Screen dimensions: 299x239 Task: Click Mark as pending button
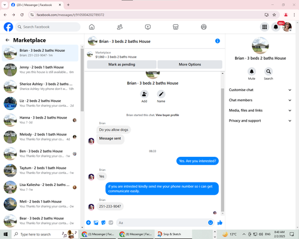pyautogui.click(x=122, y=64)
